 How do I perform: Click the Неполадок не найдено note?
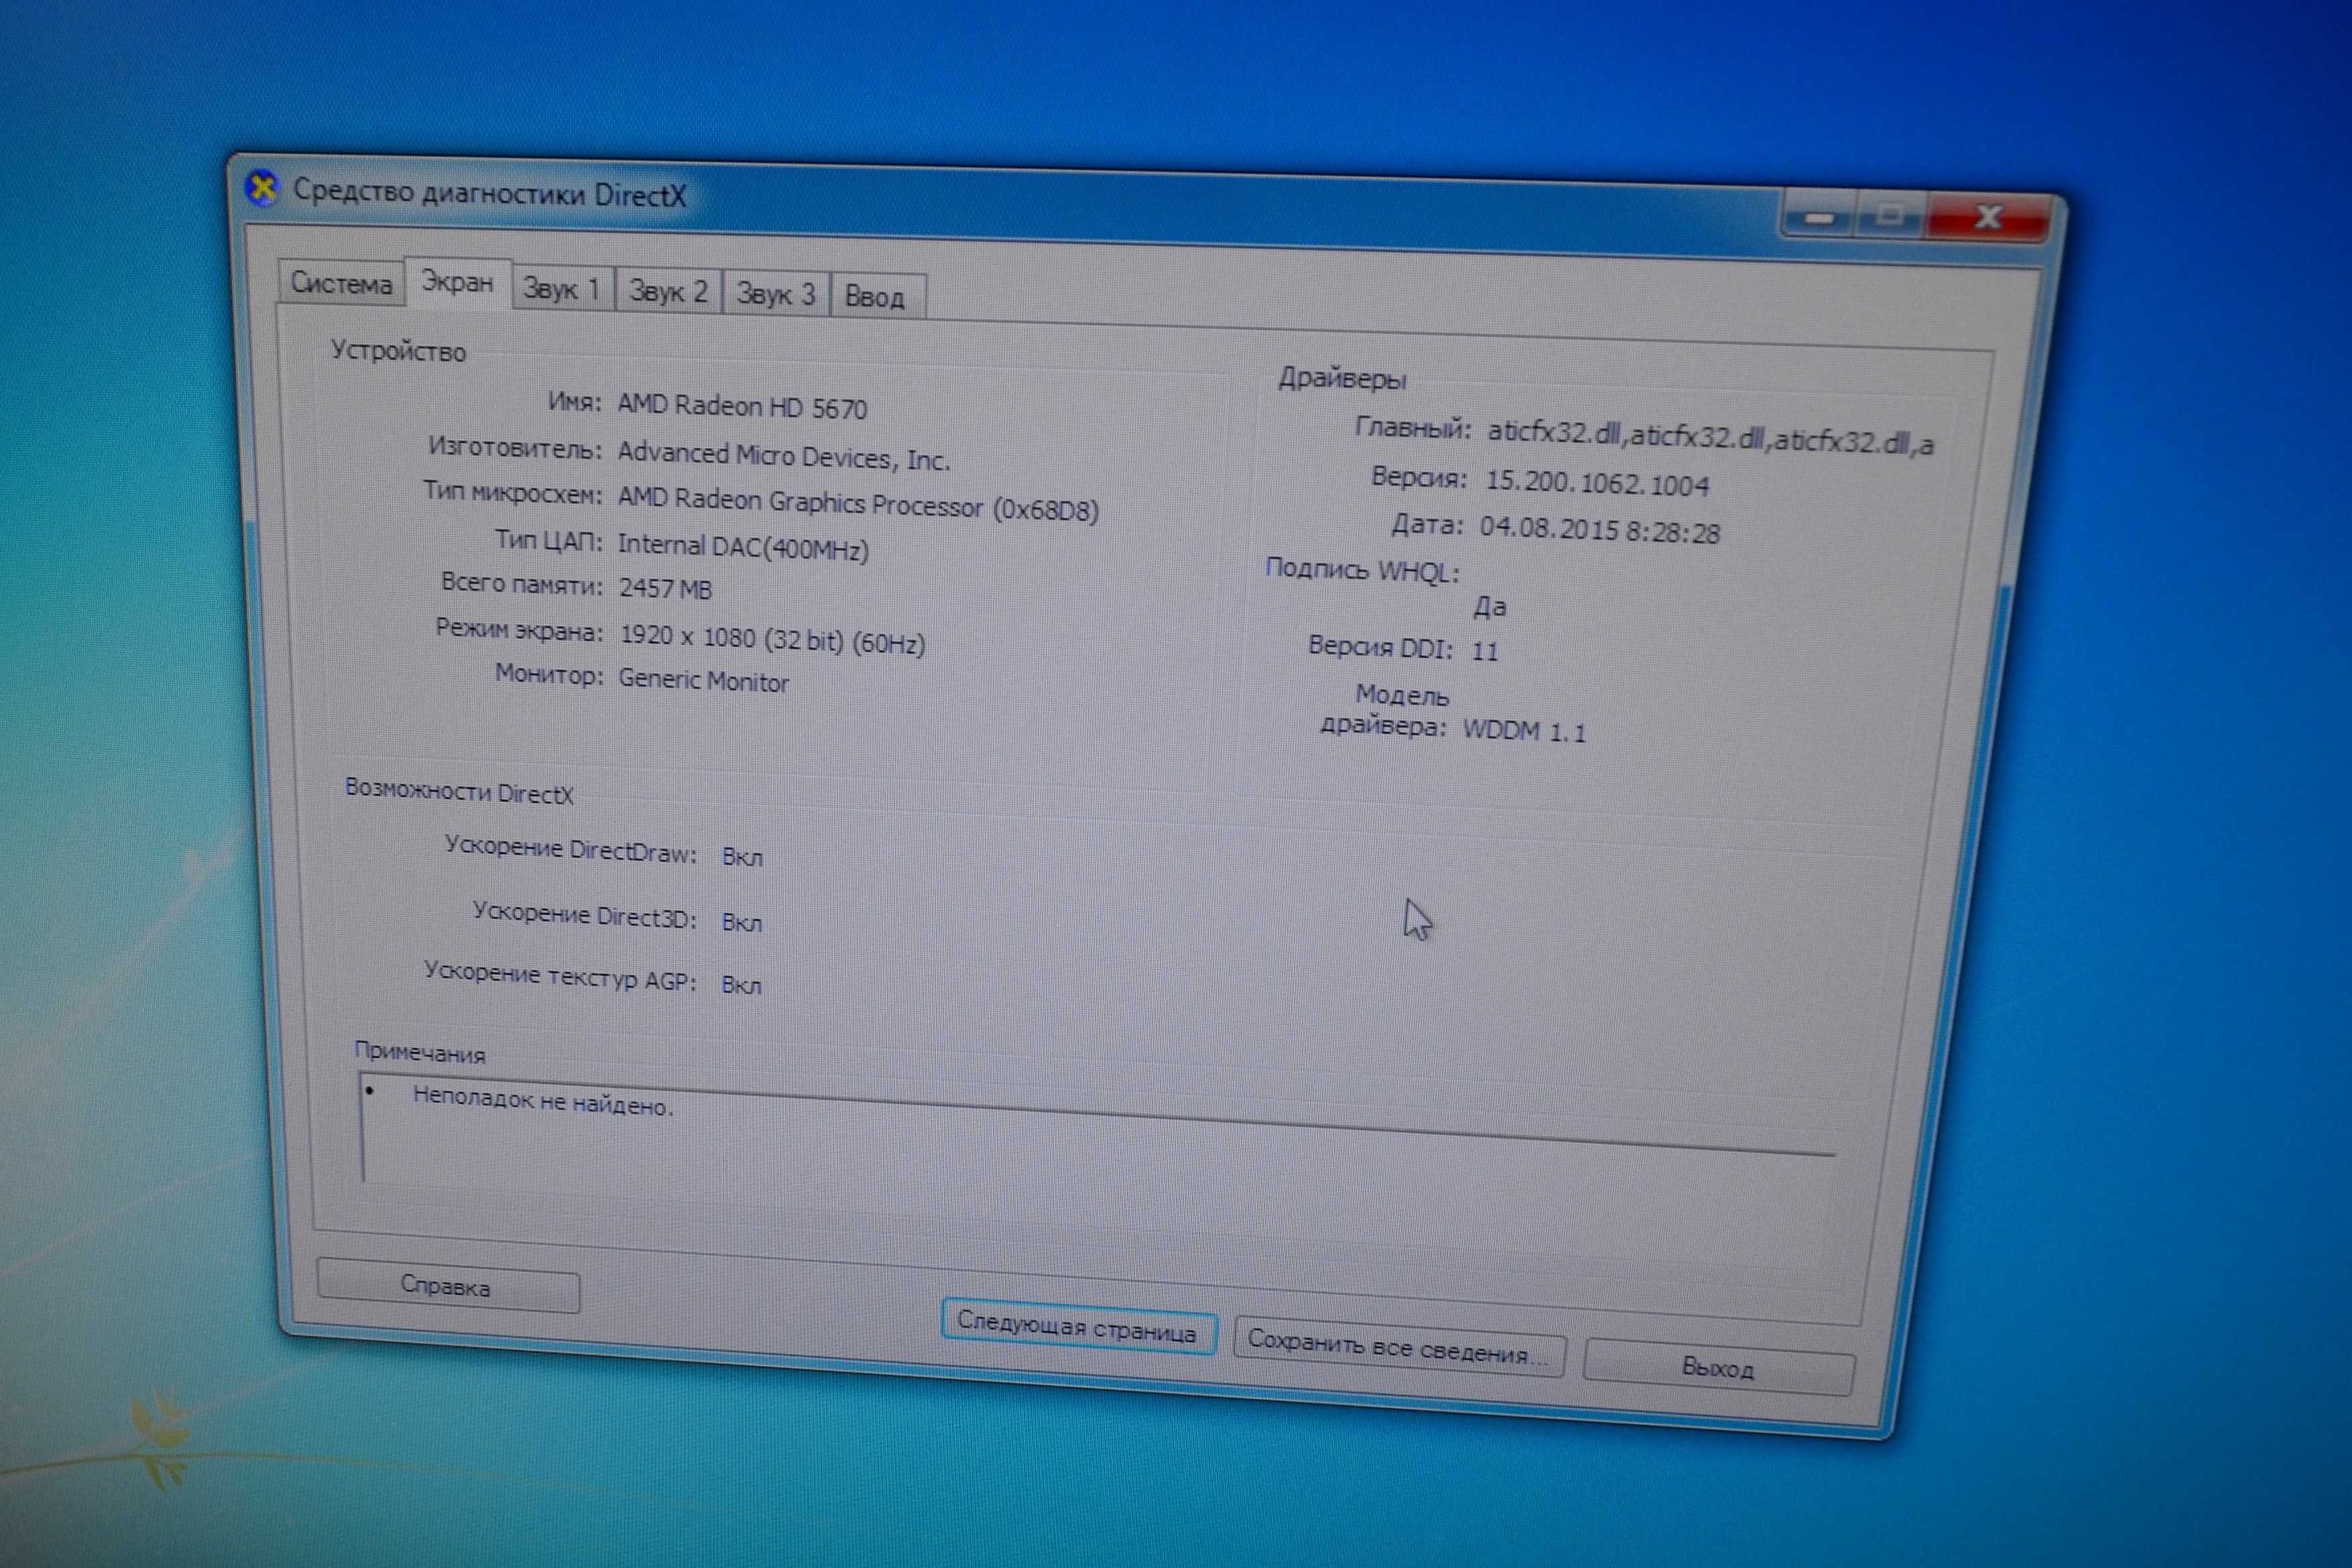pyautogui.click(x=543, y=1101)
